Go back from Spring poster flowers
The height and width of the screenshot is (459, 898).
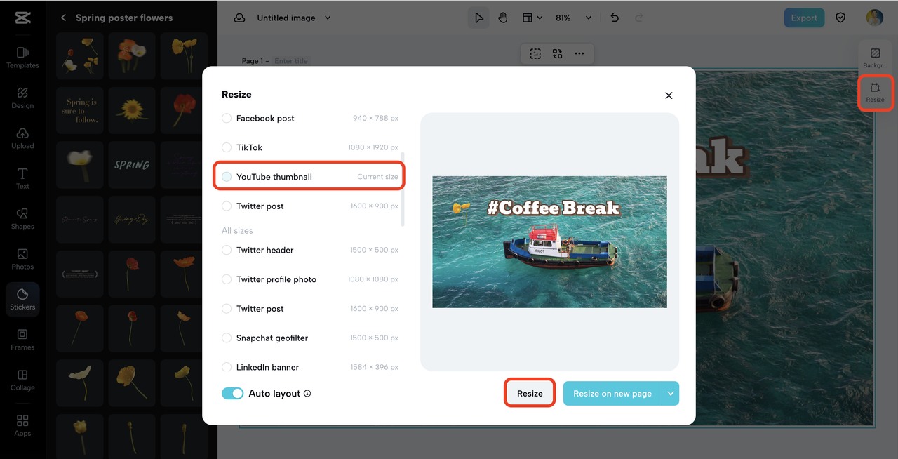coord(63,18)
